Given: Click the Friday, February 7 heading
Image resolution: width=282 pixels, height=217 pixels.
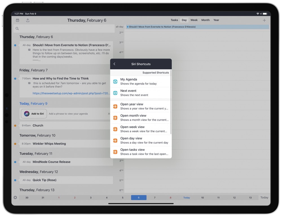Looking at the screenshot, I should click(34, 70).
